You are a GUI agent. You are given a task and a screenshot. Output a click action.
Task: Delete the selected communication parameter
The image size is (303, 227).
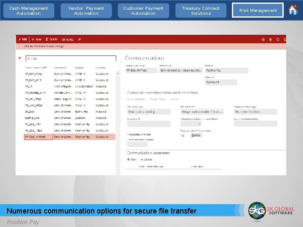(146, 159)
